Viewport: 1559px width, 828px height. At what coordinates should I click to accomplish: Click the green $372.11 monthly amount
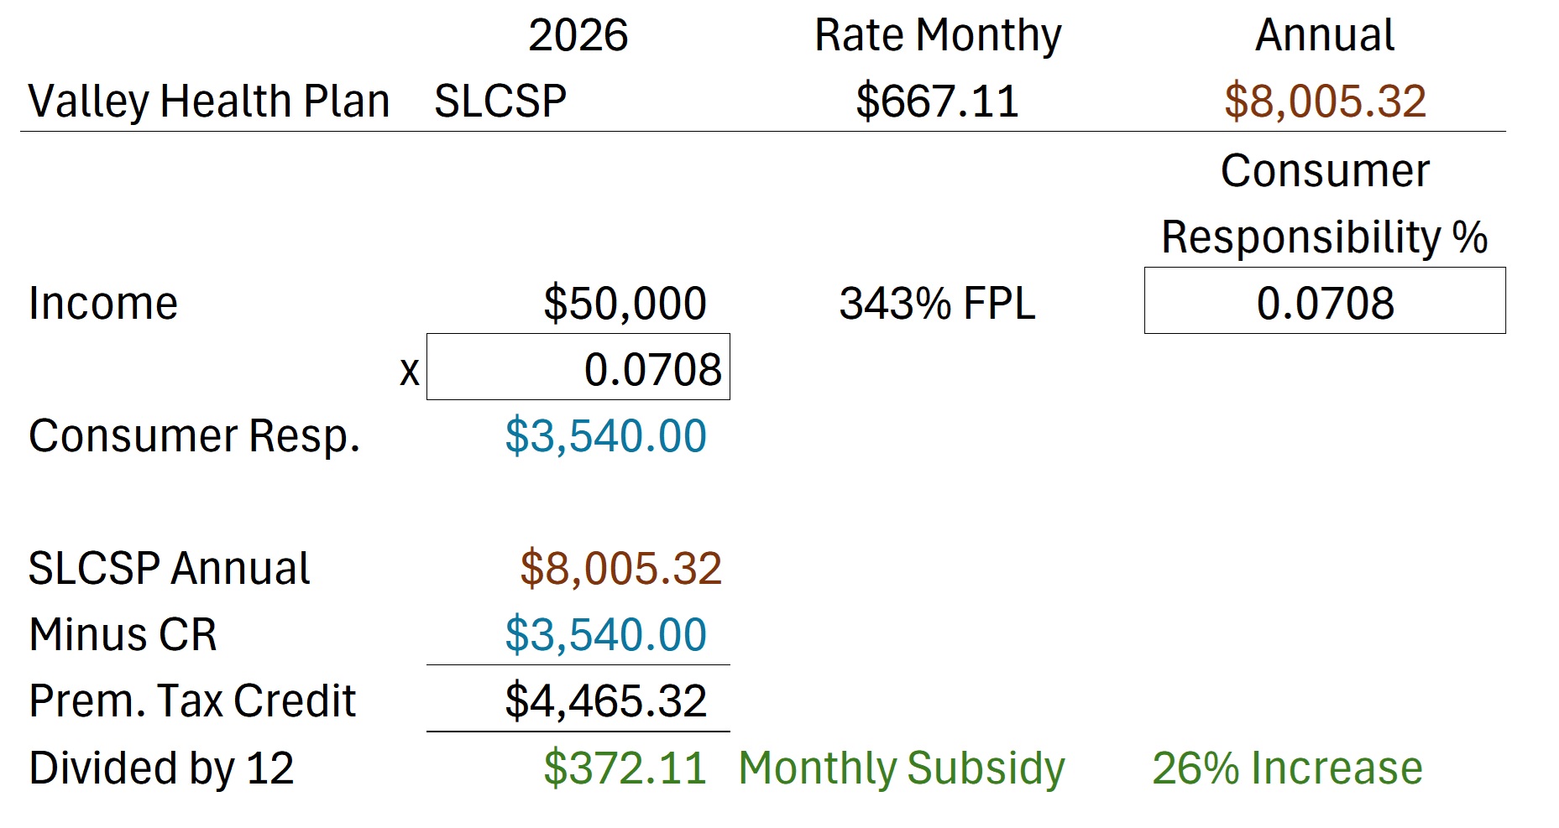(625, 768)
